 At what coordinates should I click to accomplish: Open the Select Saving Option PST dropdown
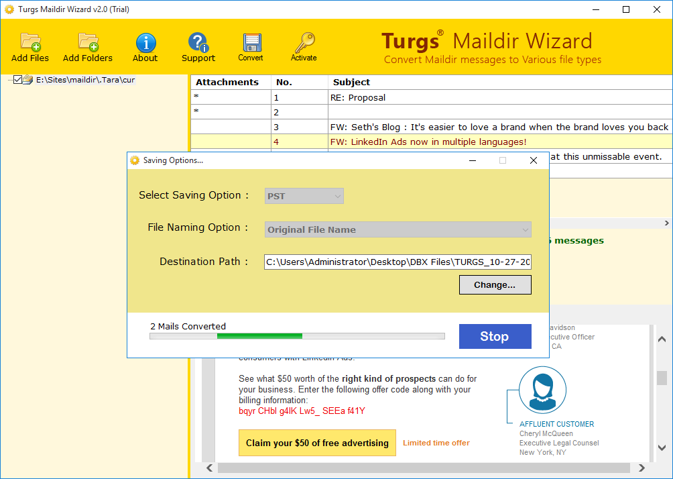(304, 196)
